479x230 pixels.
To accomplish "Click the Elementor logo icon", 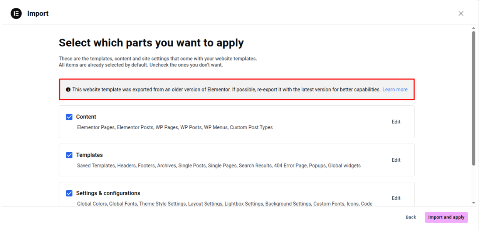I will (x=16, y=14).
